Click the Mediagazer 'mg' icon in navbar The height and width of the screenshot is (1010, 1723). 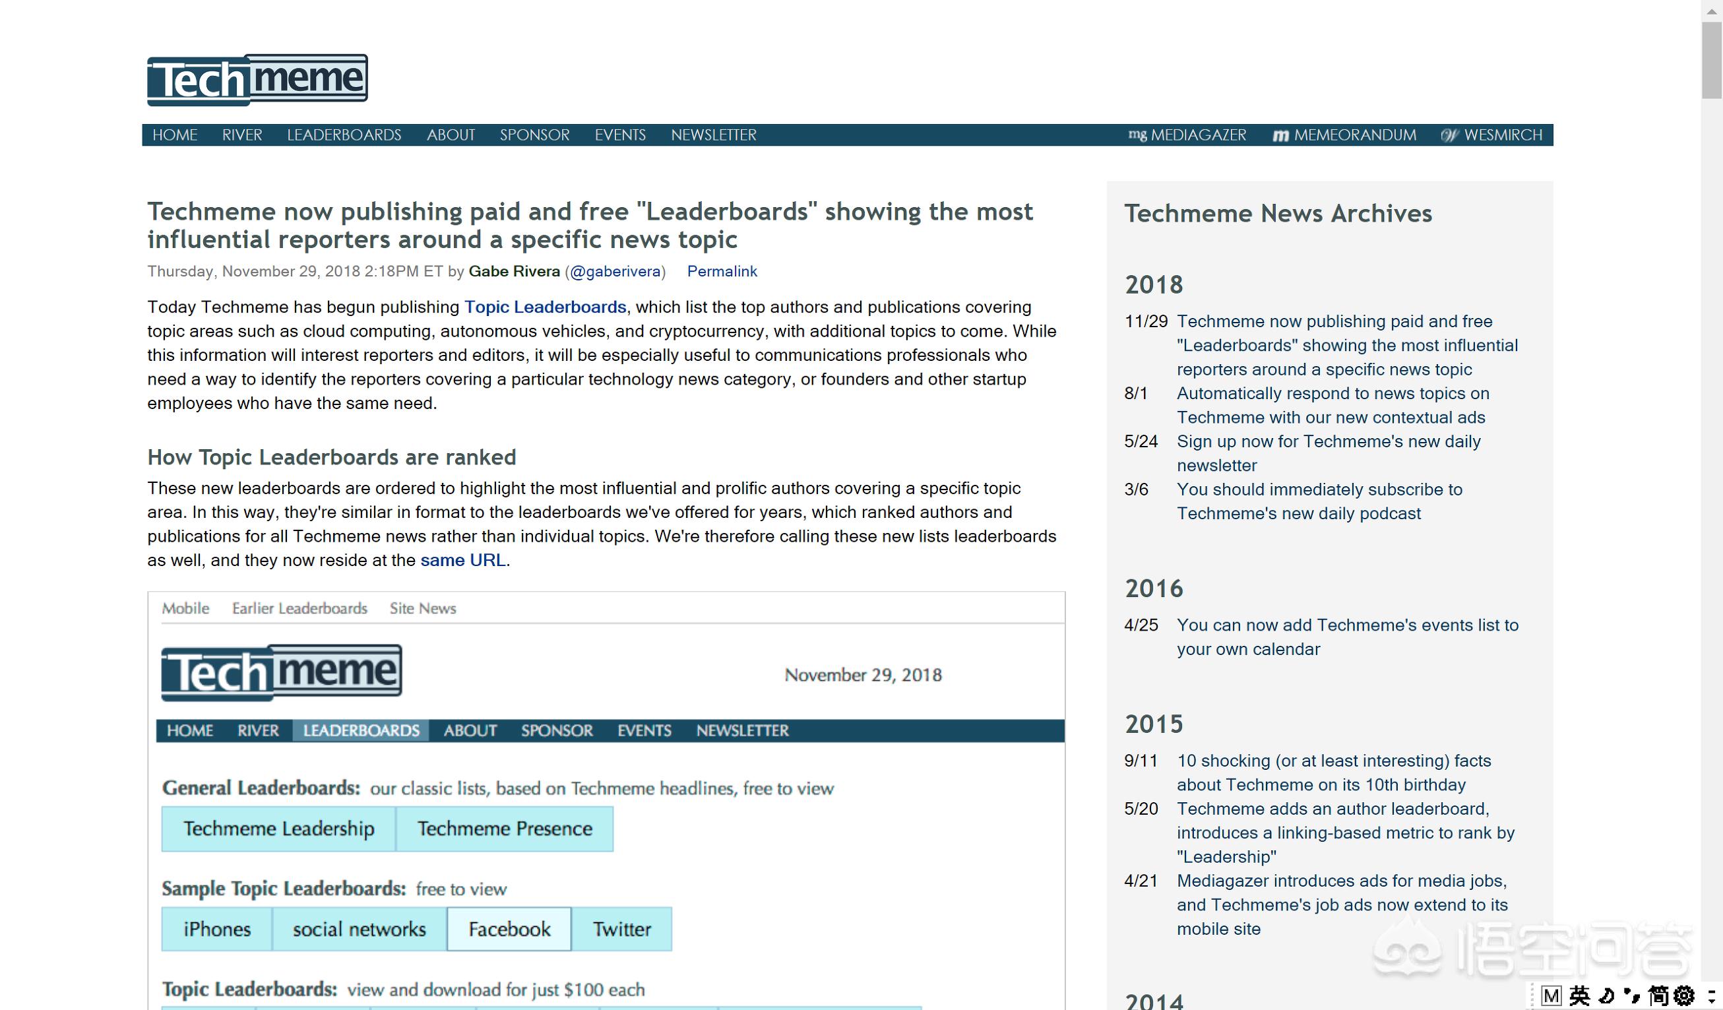click(x=1137, y=135)
